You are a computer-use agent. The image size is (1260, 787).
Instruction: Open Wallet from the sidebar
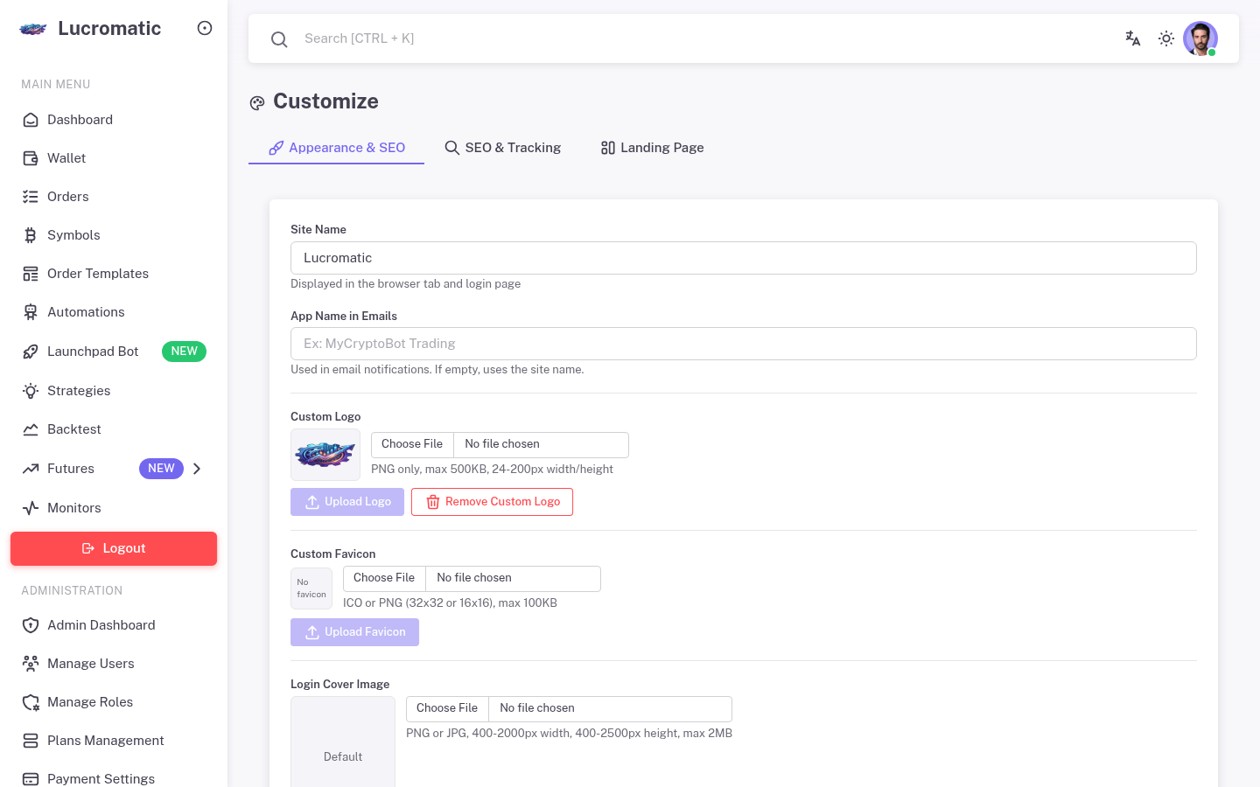click(x=66, y=158)
